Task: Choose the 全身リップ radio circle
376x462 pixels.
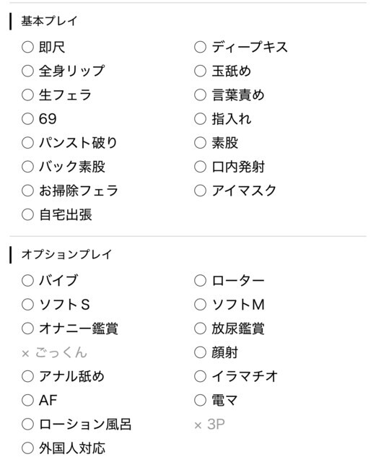Action: pos(27,71)
